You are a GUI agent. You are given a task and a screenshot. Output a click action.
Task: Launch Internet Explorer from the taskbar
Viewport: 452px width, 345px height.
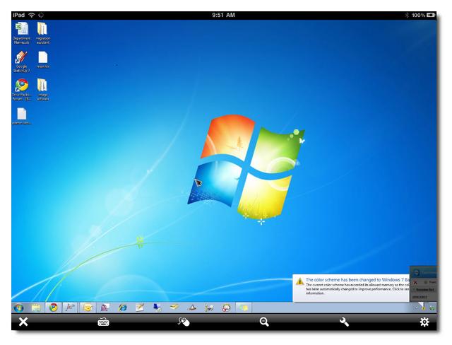122,308
